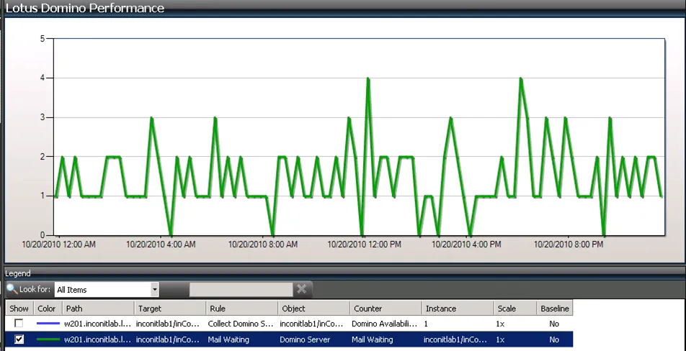Click the 10/20/2010 12:00 PM axis label

click(364, 245)
